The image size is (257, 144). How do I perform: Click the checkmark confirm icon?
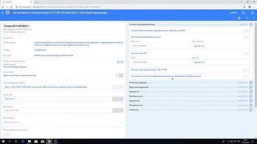[247, 18]
